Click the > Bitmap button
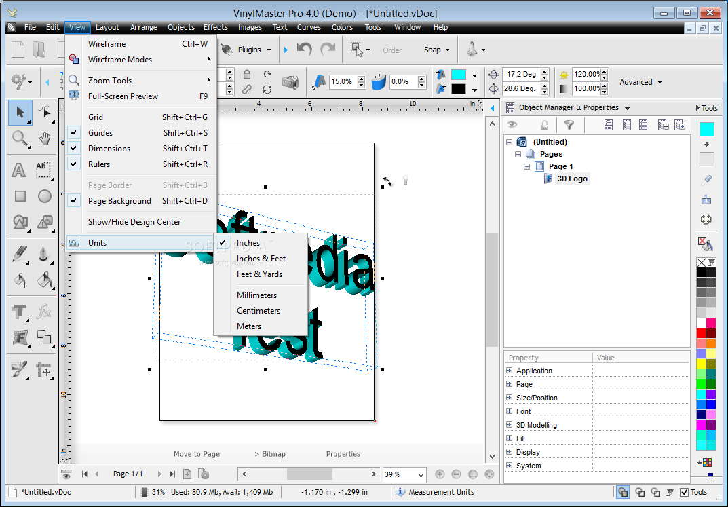Screen dimensions: 728x507 pyautogui.click(x=270, y=454)
